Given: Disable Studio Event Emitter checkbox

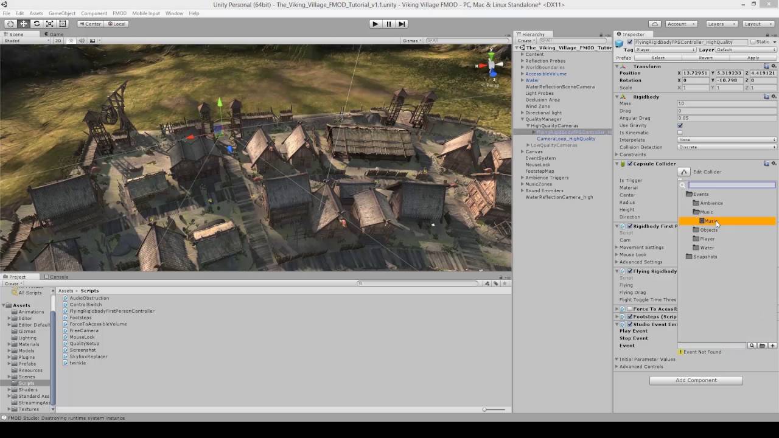Looking at the screenshot, I should [x=630, y=324].
